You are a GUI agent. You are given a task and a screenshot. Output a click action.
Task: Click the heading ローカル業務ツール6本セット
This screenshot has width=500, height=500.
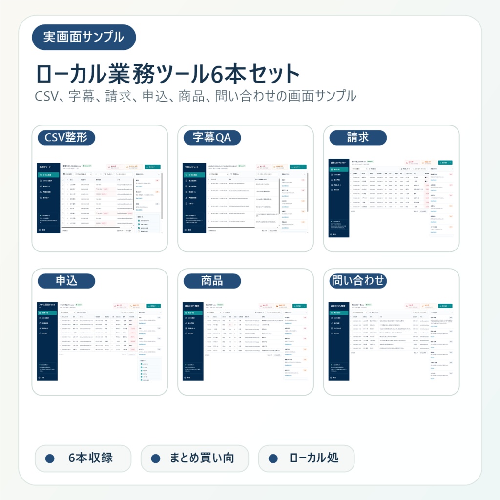pos(168,74)
